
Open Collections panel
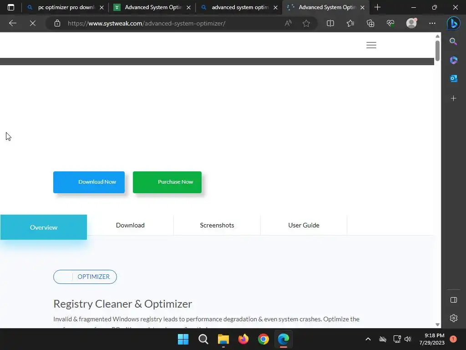tap(370, 23)
